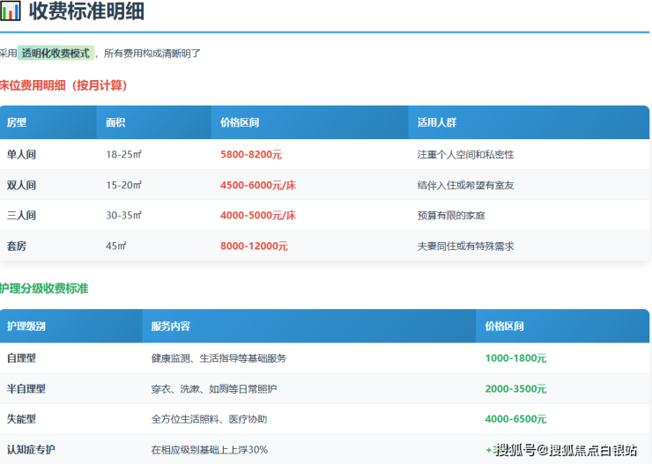The width and height of the screenshot is (652, 464).
Task: Click the 4000-6500元 care price
Action: pos(515,419)
